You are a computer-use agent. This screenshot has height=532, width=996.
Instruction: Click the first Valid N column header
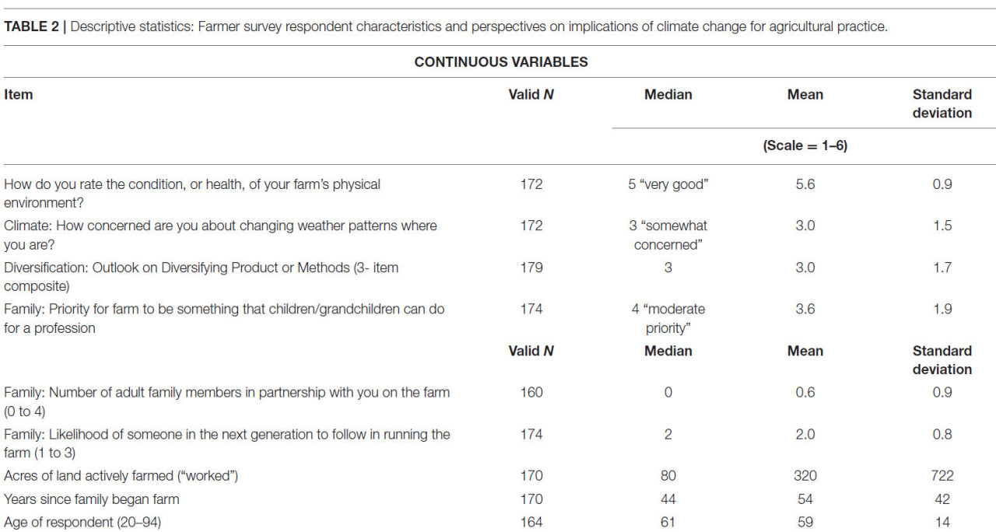click(531, 95)
